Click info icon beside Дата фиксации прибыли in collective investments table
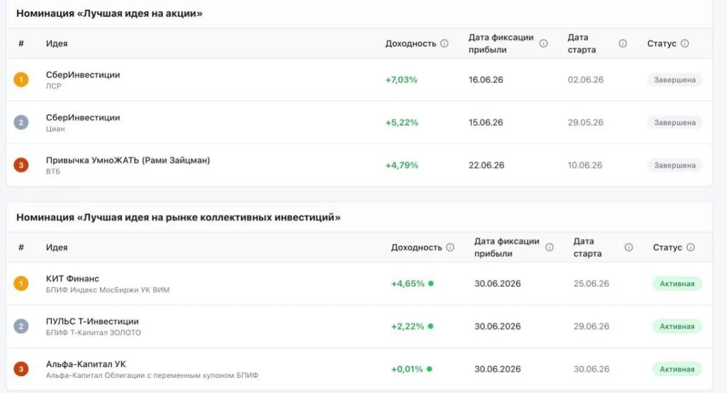 point(549,247)
